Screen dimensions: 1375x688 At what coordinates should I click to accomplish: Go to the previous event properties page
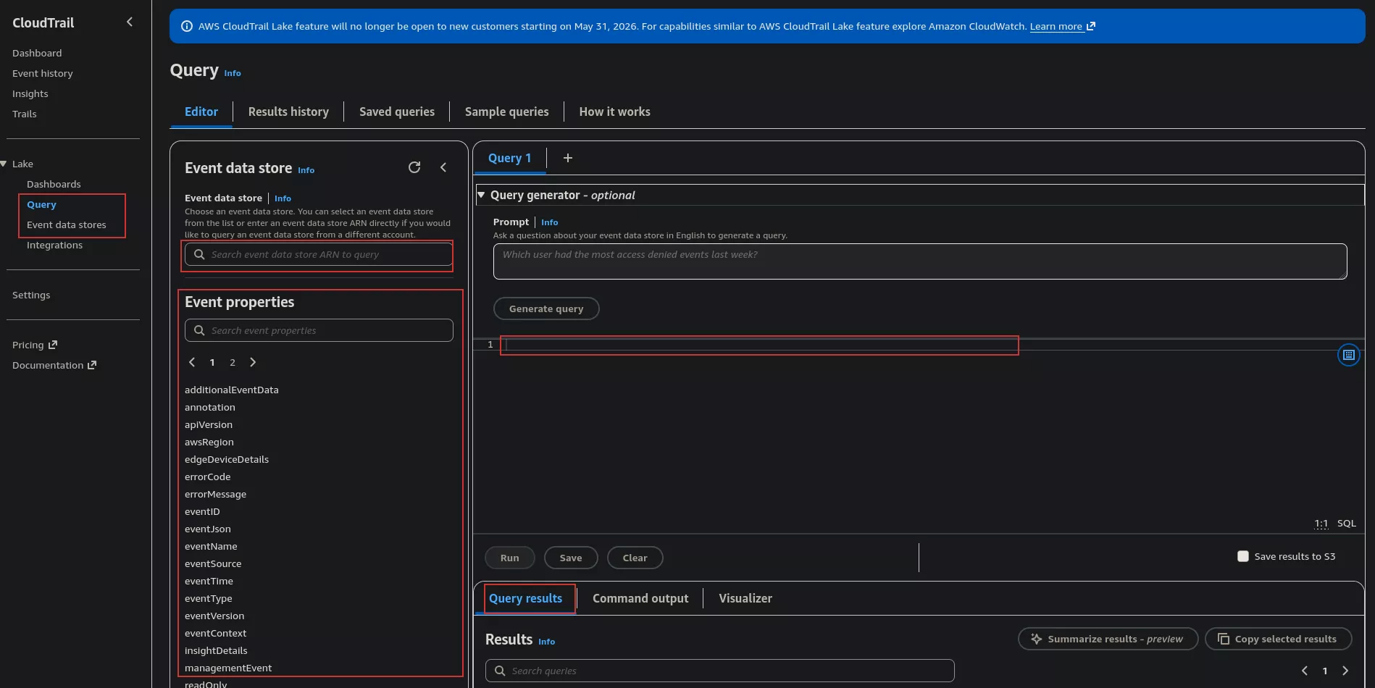(192, 362)
